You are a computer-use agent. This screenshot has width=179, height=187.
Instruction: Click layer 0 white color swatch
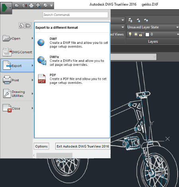pos(147,35)
